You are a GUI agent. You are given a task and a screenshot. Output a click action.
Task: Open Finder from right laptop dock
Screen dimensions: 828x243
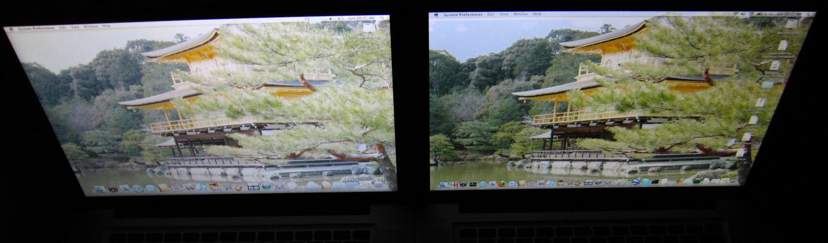coord(444,184)
